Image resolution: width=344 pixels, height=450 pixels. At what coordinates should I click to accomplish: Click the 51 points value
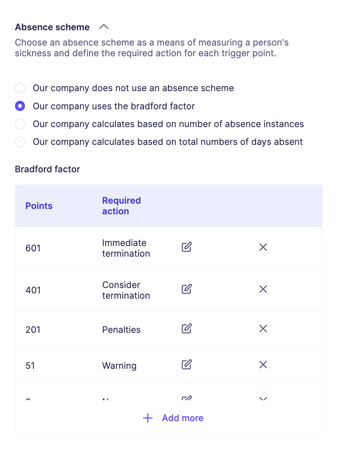[x=30, y=366]
